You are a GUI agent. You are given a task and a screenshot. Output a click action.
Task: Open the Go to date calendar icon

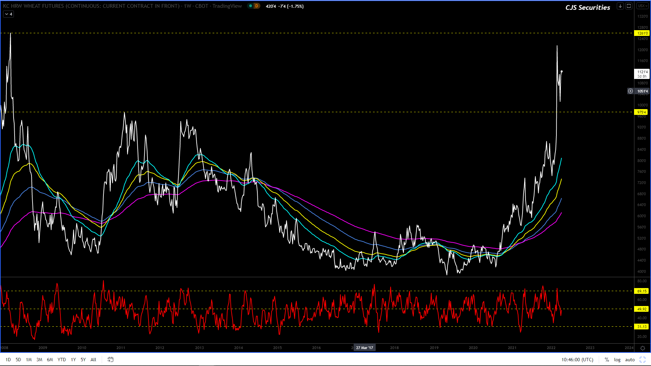point(110,360)
